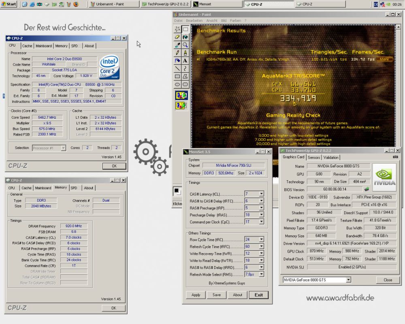Open the Mainboard tab in top CPU-Z window

click(44, 46)
